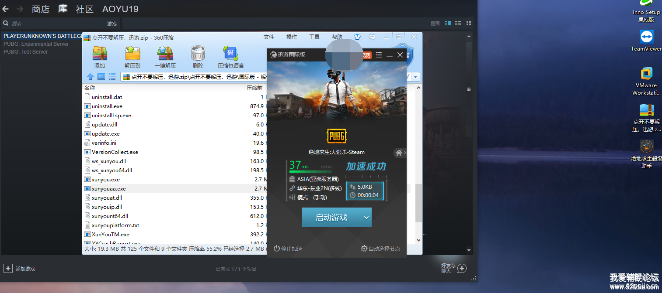Open Steam 库 tab
This screenshot has height=293, width=662.
point(63,9)
